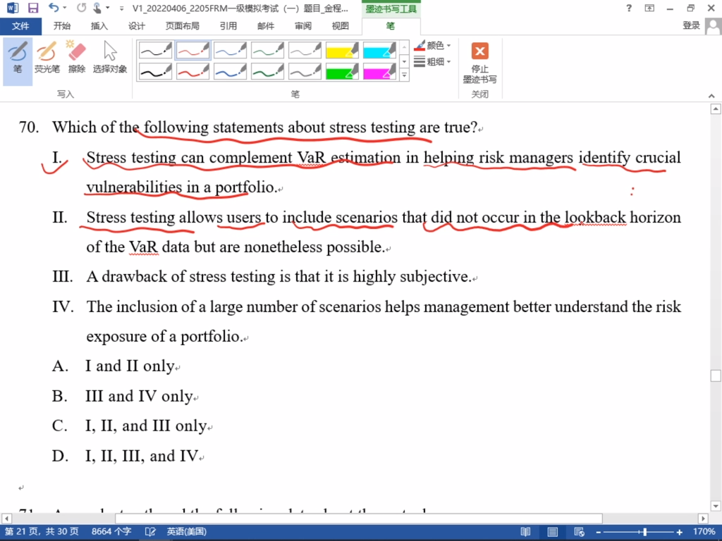Choose the yellow highlighter pen swatch
This screenshot has height=541, width=722.
[342, 50]
